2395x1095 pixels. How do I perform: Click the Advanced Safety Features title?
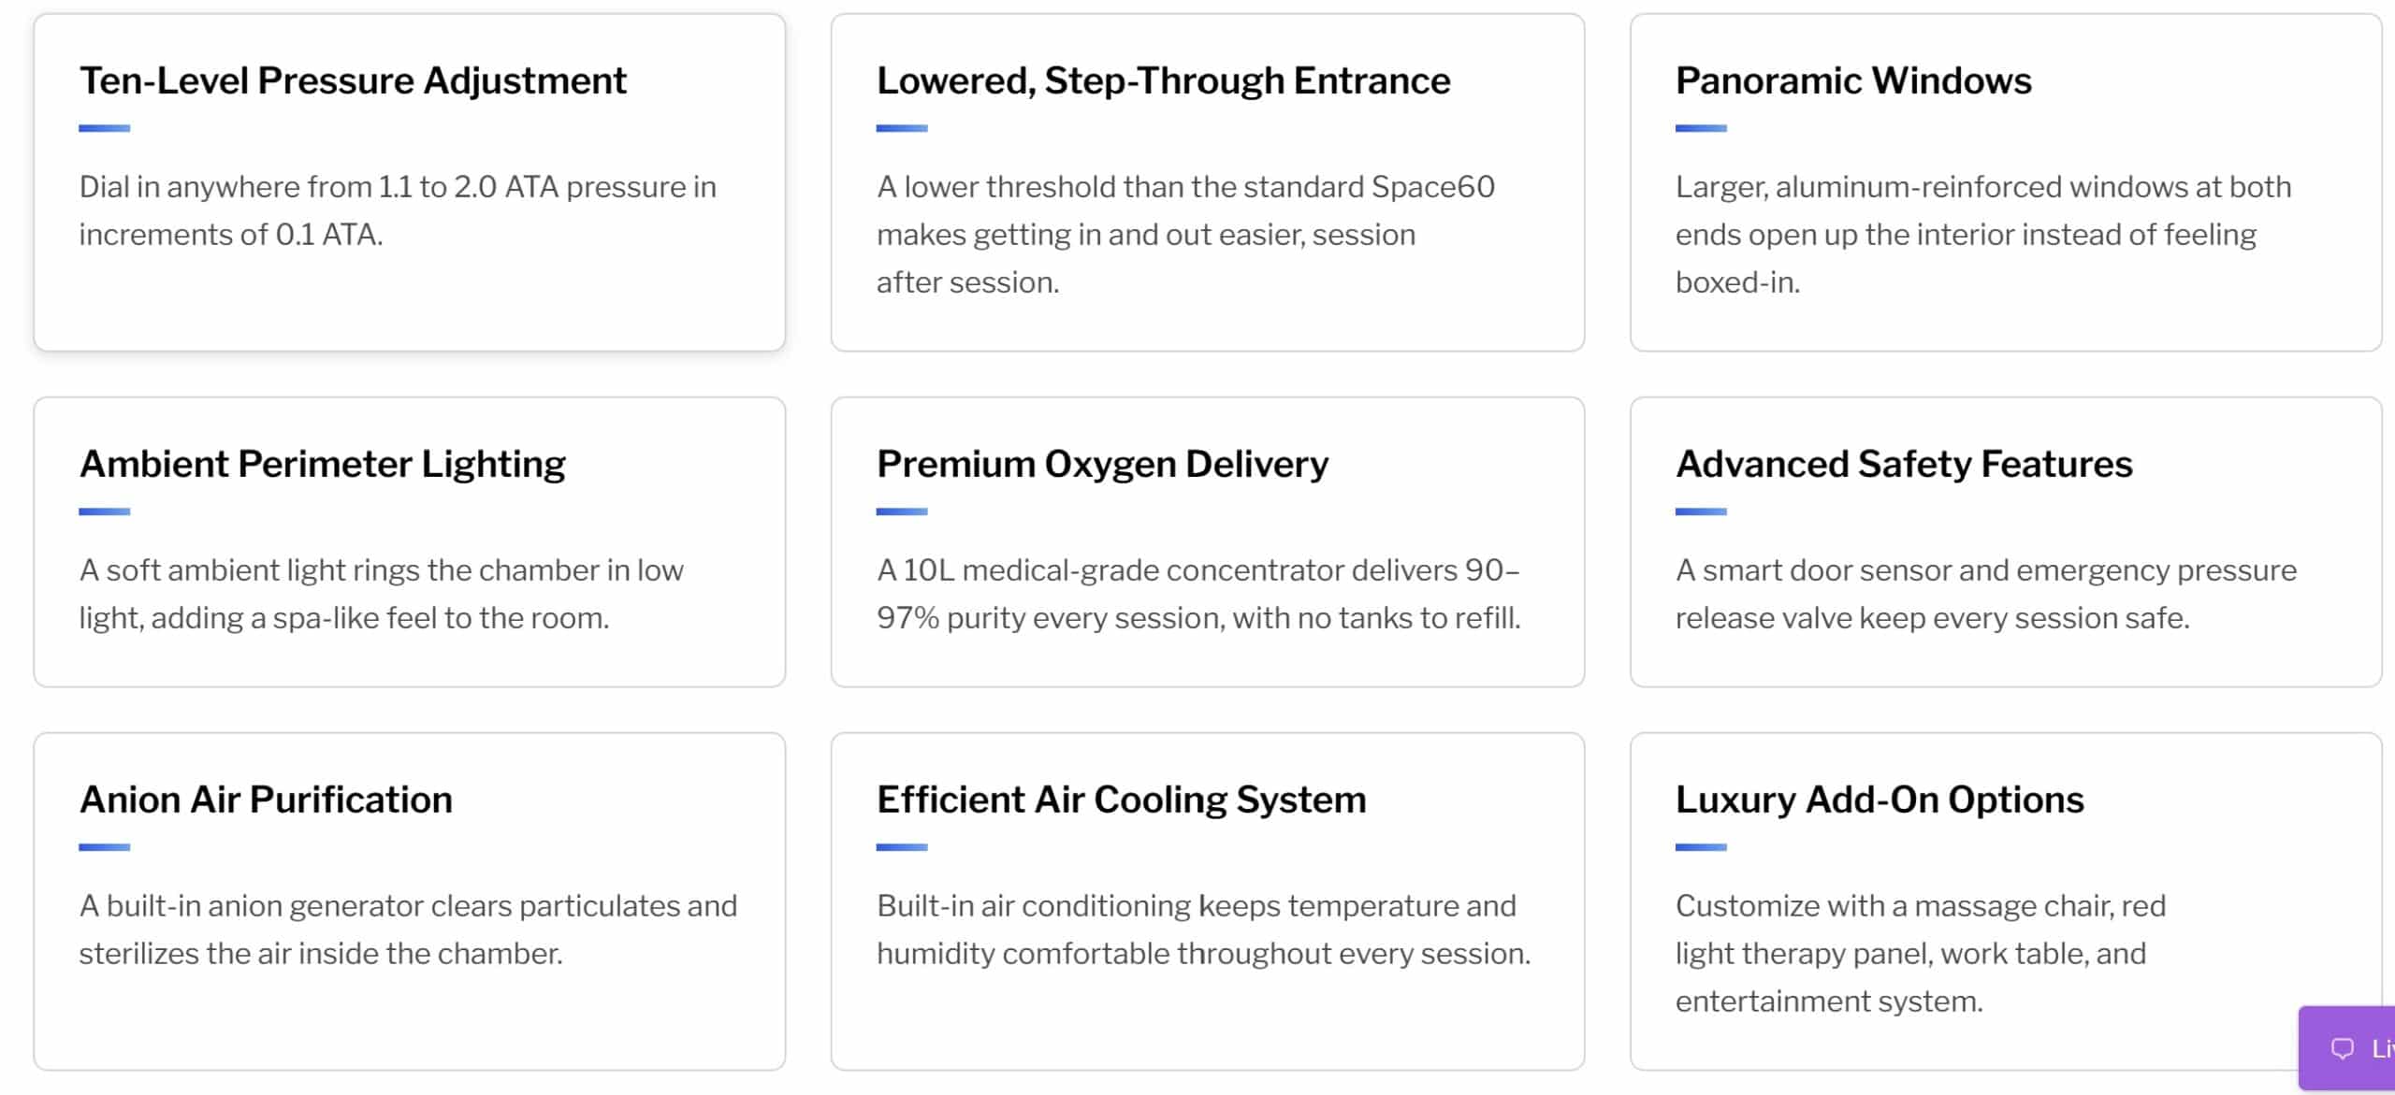pos(1904,464)
